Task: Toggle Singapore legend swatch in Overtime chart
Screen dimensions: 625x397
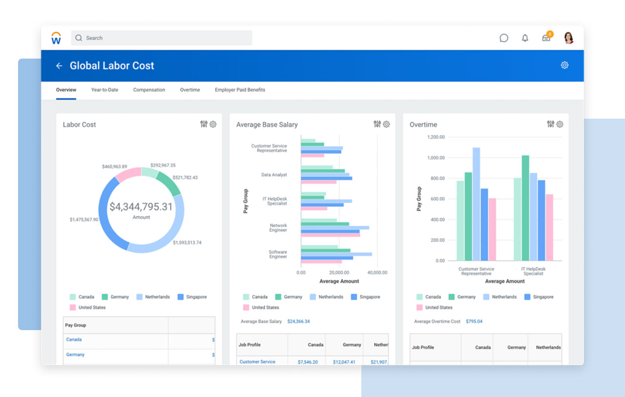Action: coord(527,297)
